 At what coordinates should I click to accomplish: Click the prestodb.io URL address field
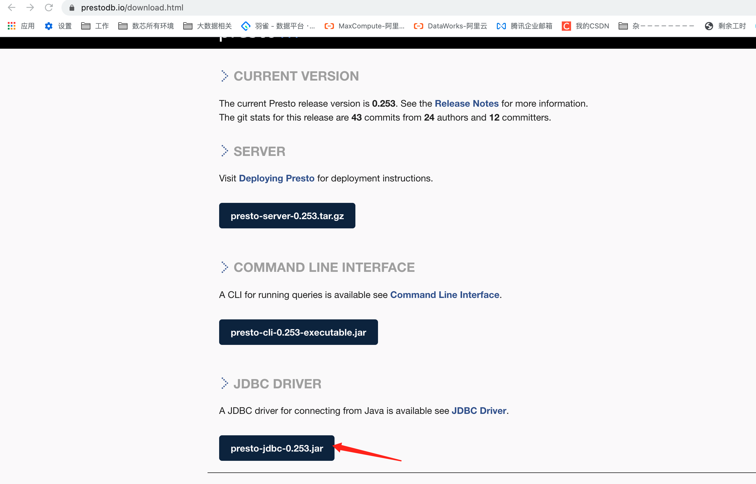point(132,8)
